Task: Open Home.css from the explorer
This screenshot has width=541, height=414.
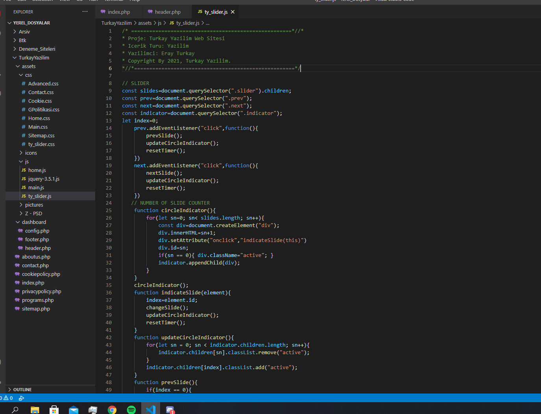Action: click(x=39, y=118)
